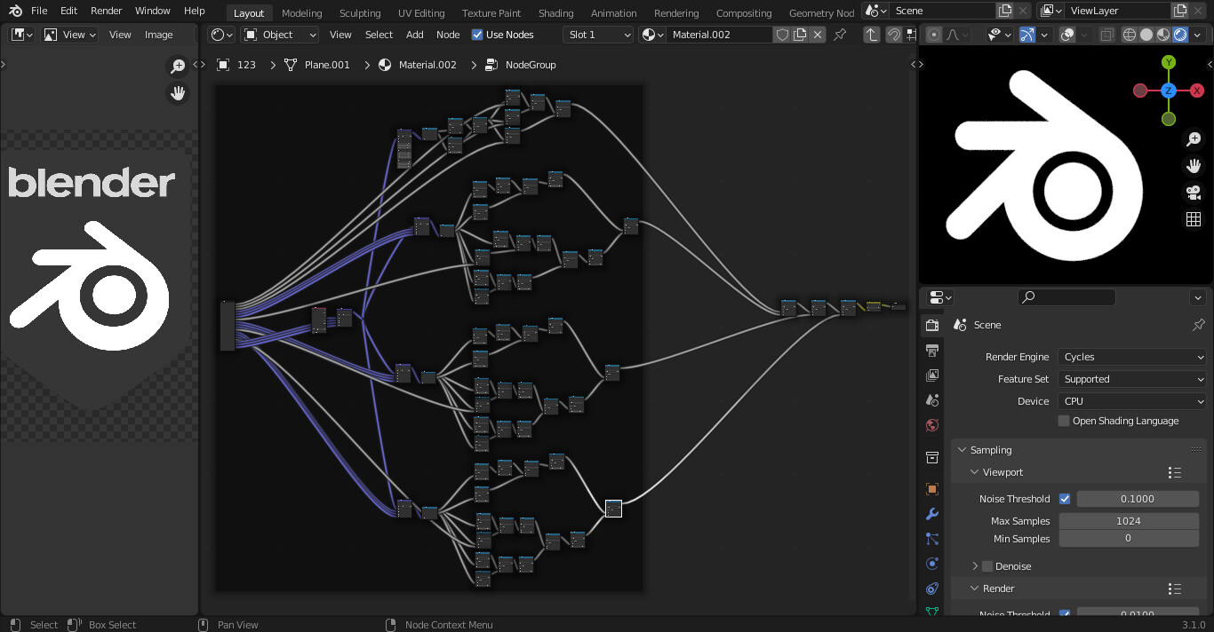The image size is (1214, 632).
Task: Create new scene with icon beside Scene field
Action: point(1005,11)
